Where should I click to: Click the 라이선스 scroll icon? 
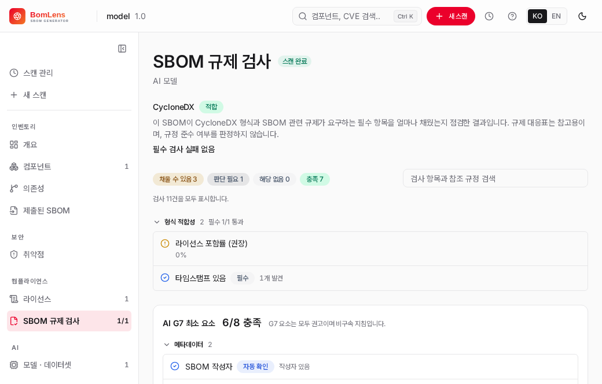coord(14,299)
